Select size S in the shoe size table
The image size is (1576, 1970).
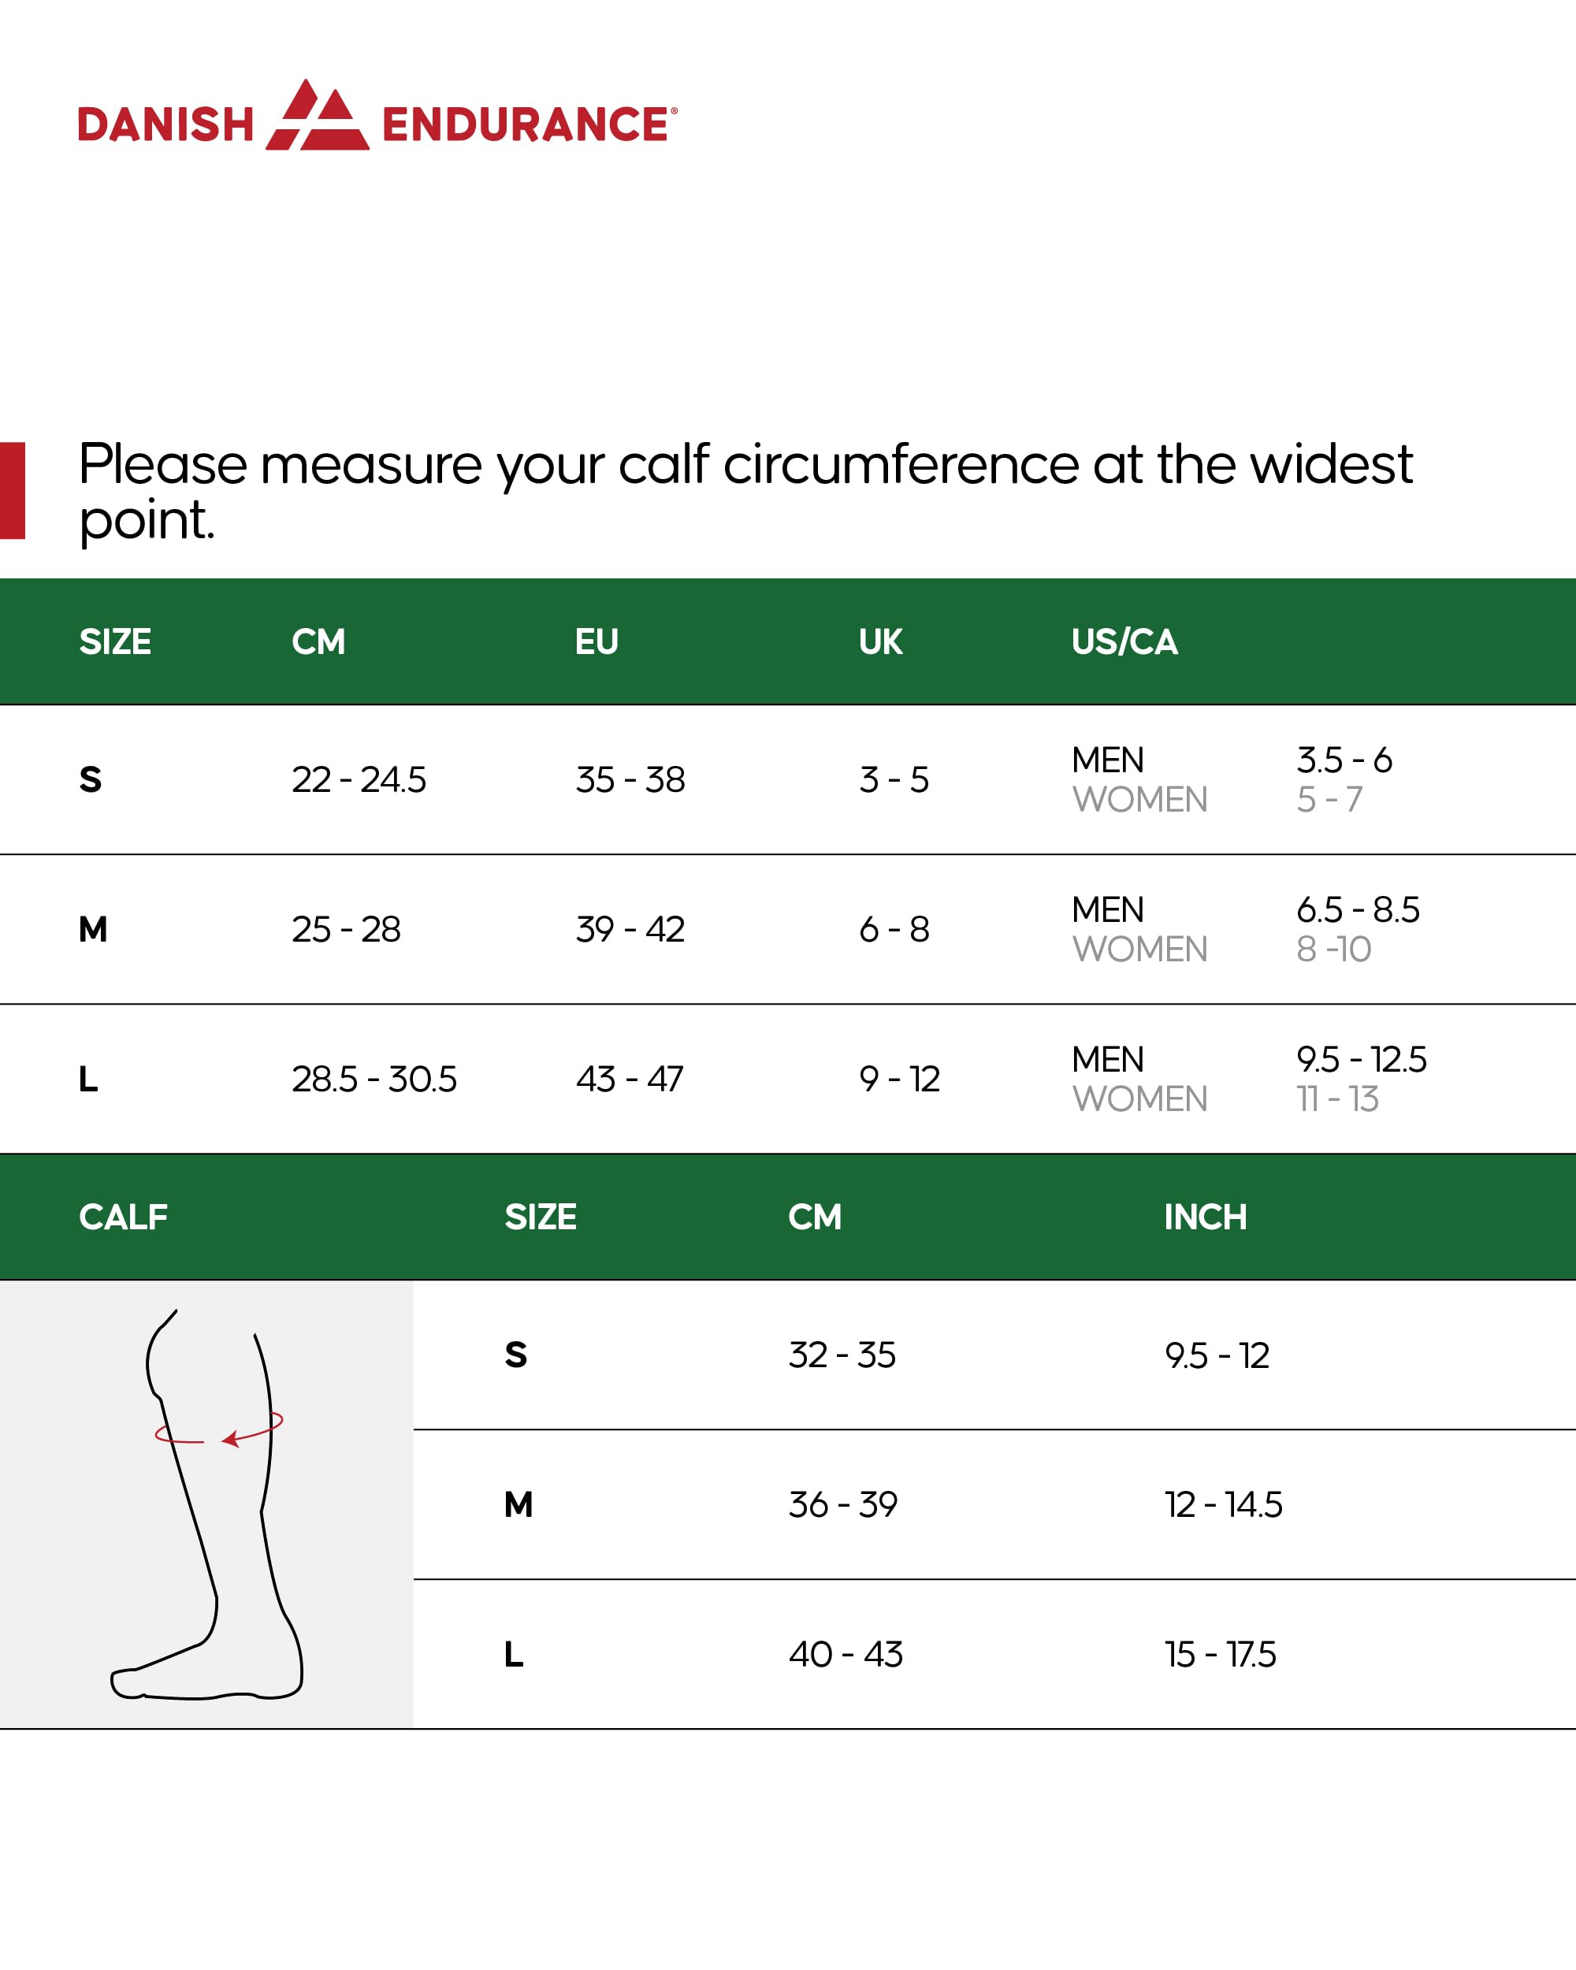(91, 779)
